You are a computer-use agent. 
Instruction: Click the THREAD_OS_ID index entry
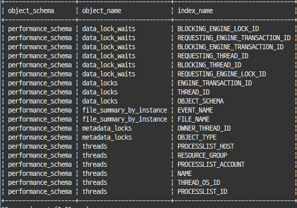click(x=199, y=183)
